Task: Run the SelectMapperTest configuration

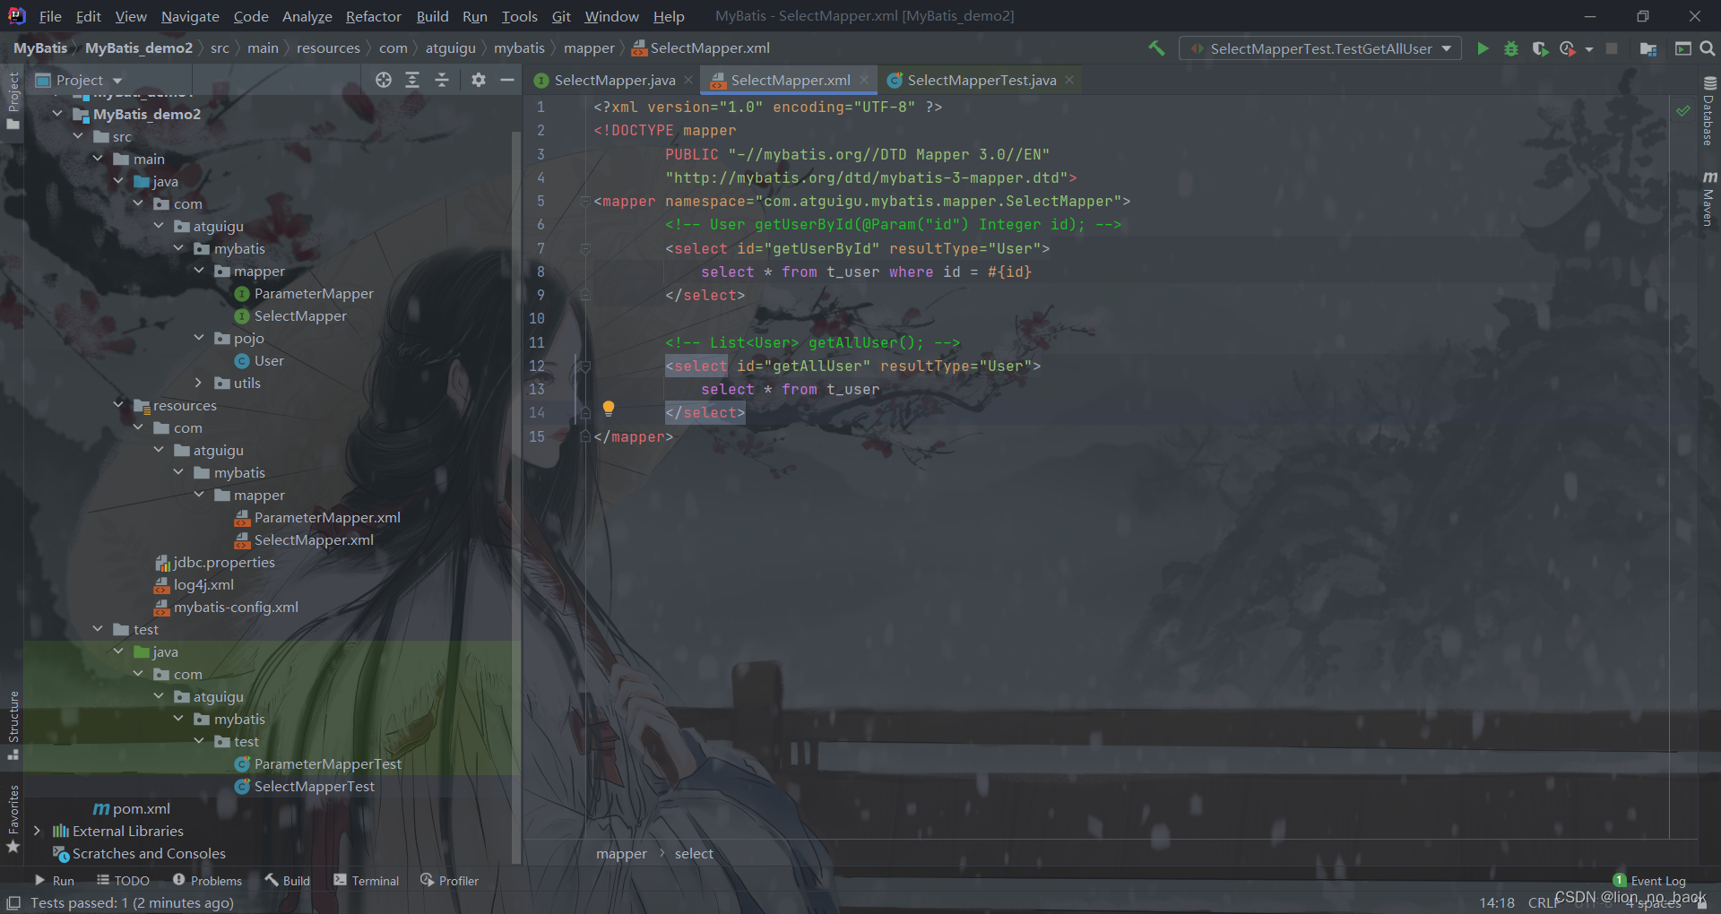Action: [x=1483, y=48]
